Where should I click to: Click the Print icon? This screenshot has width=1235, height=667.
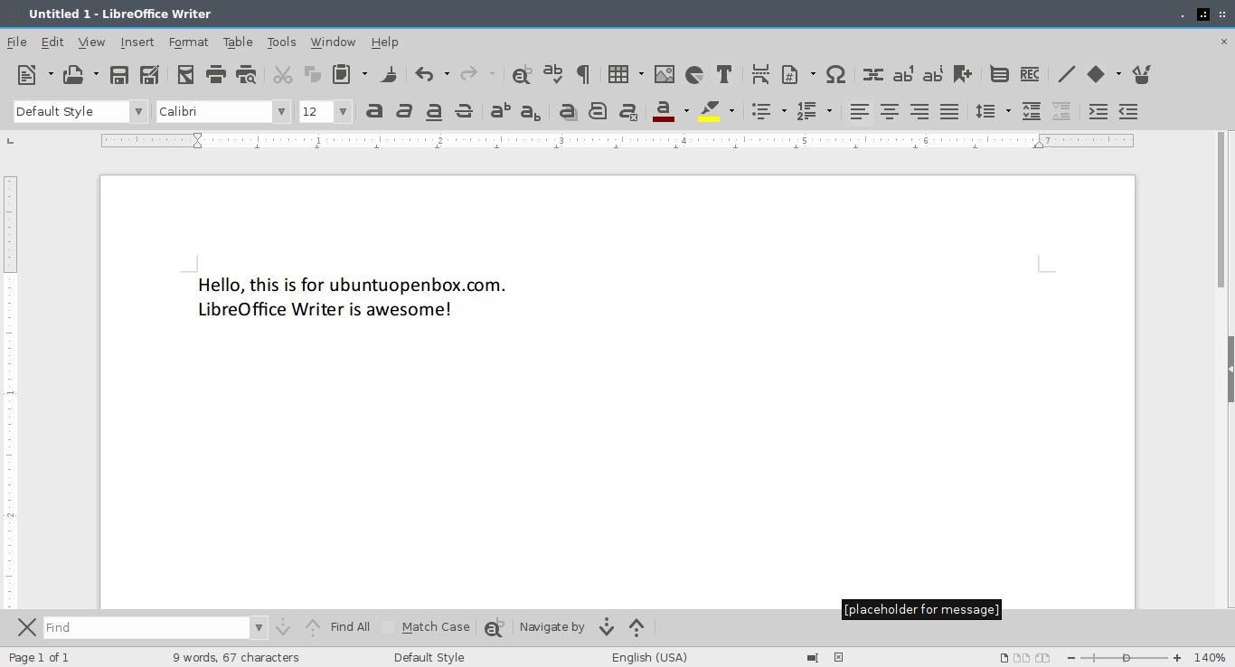215,74
